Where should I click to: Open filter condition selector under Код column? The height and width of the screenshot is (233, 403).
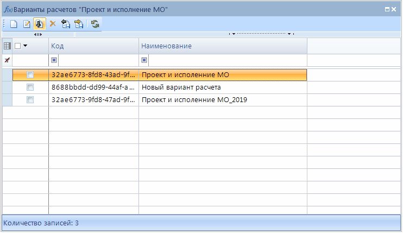pyautogui.click(x=54, y=60)
